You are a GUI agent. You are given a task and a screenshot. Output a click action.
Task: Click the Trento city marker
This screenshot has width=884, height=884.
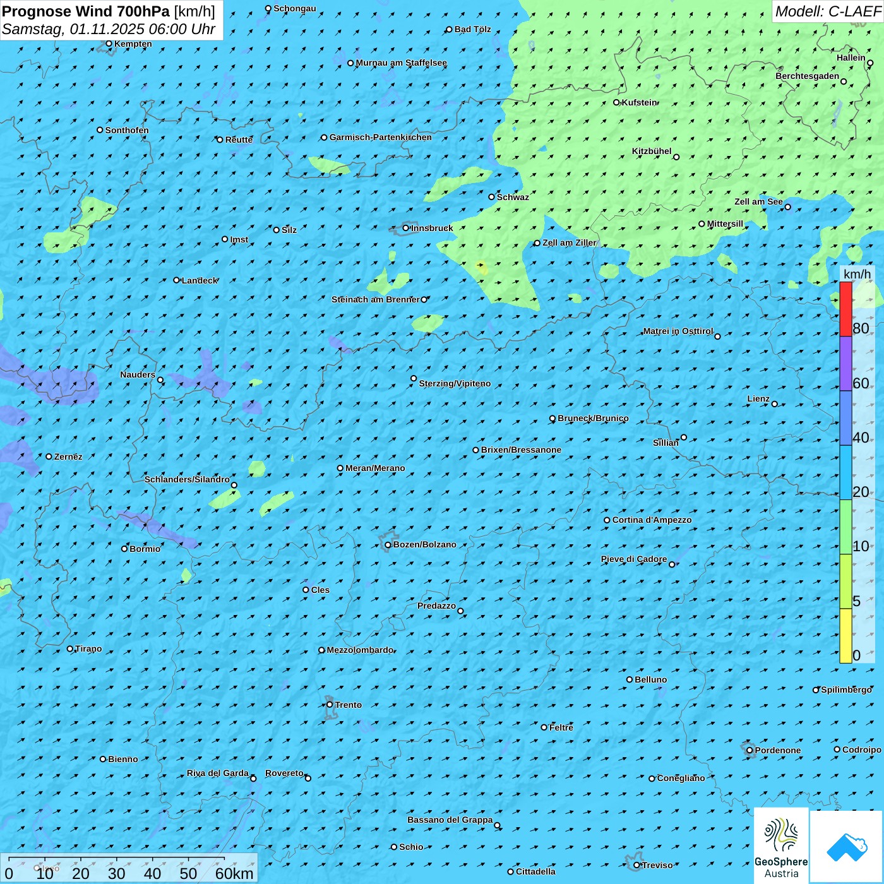tap(330, 705)
